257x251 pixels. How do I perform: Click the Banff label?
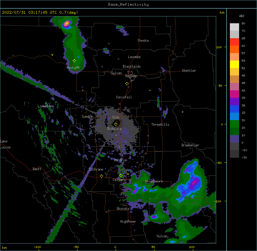coord(37,169)
